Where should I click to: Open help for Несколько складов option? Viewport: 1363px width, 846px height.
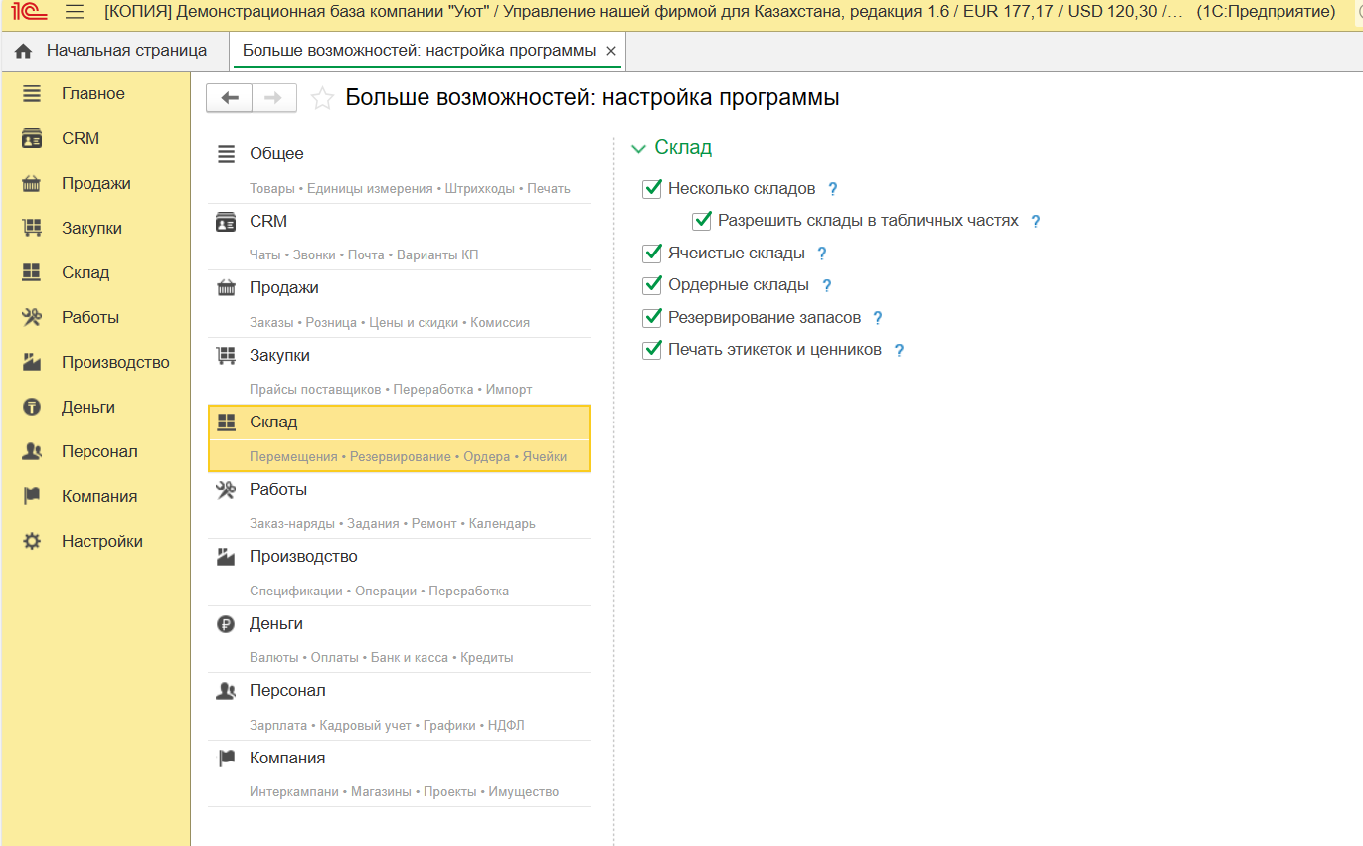833,189
